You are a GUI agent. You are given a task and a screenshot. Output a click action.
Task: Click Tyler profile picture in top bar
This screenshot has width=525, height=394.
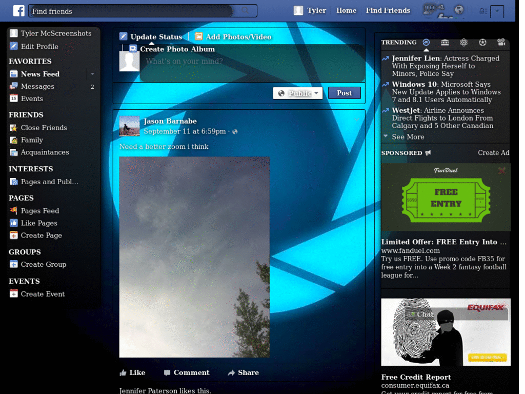[x=298, y=10]
